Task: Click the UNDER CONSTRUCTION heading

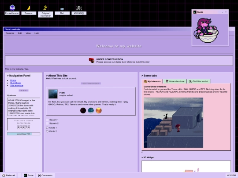Action: click(110, 59)
